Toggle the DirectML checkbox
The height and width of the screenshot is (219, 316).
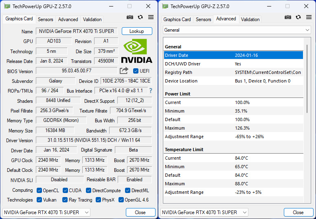(x=127, y=191)
